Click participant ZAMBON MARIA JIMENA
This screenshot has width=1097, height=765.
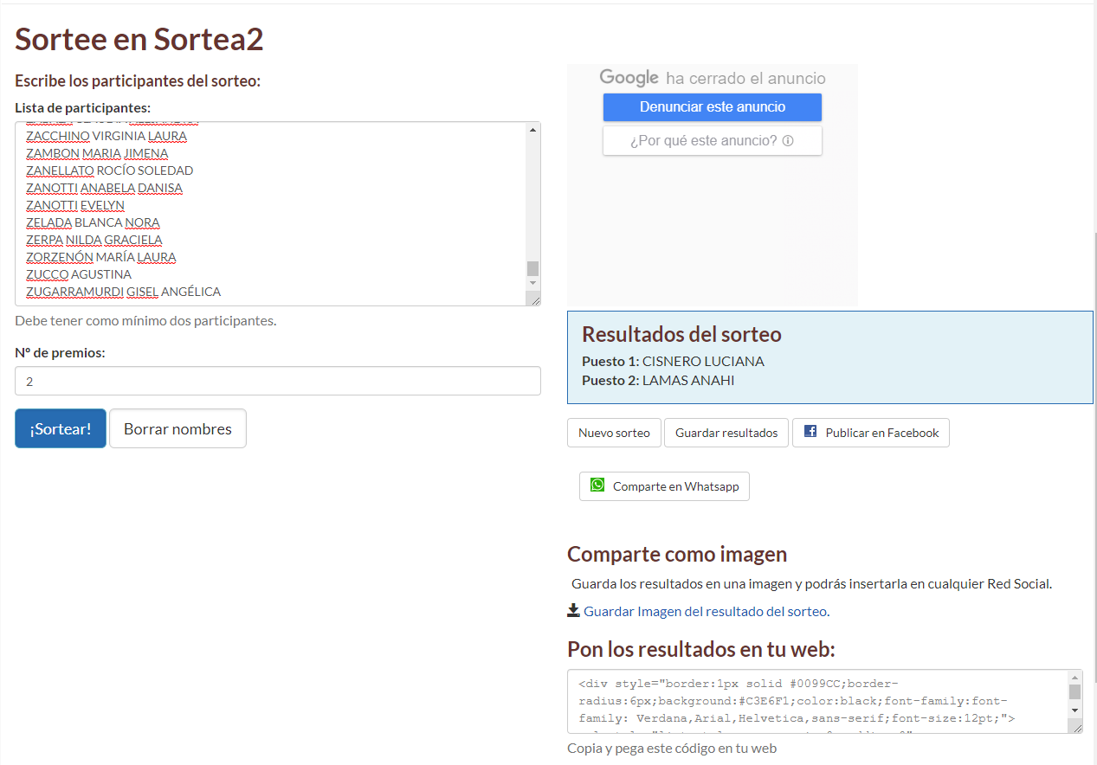[97, 153]
